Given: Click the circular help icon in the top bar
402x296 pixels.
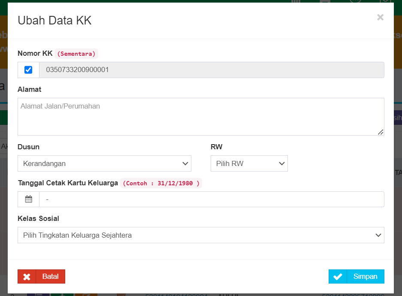Looking at the screenshot, I should (x=355, y=2).
